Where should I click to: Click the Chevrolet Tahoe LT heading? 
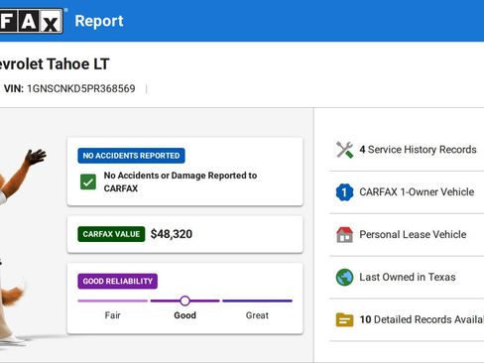tap(55, 64)
